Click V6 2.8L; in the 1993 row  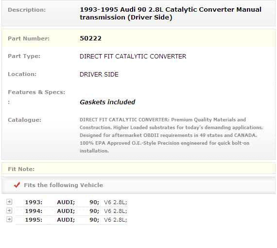pyautogui.click(x=115, y=202)
